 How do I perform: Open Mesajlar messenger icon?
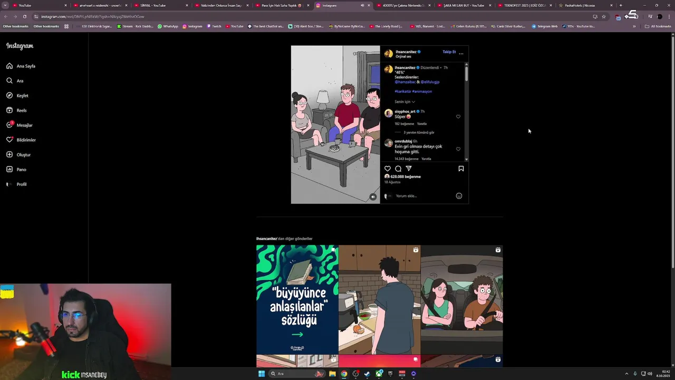(9, 125)
